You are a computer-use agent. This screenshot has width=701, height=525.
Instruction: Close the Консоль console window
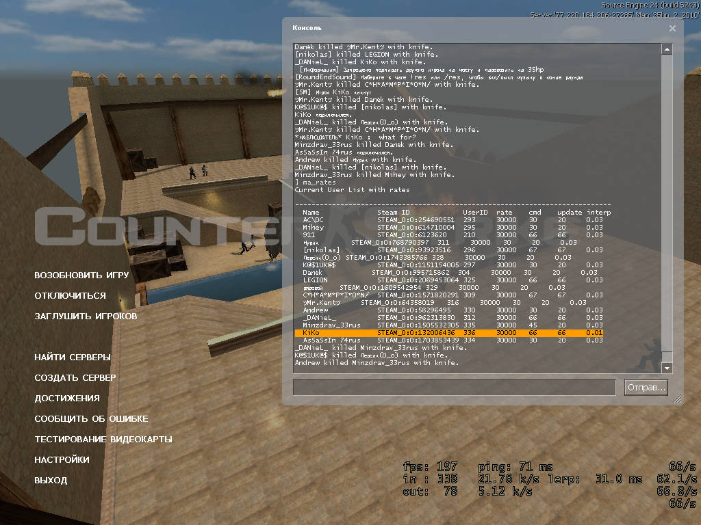(x=672, y=28)
